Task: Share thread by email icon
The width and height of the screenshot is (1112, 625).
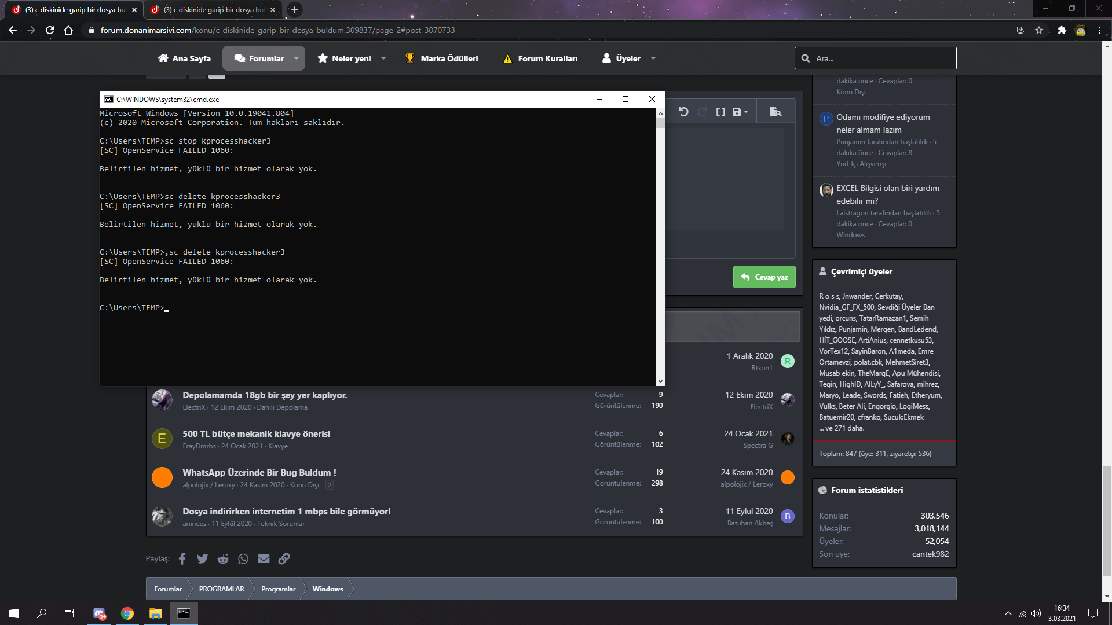Action: pyautogui.click(x=264, y=558)
